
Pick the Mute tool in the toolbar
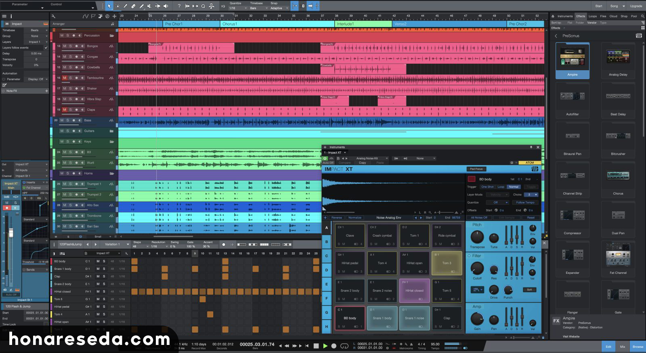(149, 6)
